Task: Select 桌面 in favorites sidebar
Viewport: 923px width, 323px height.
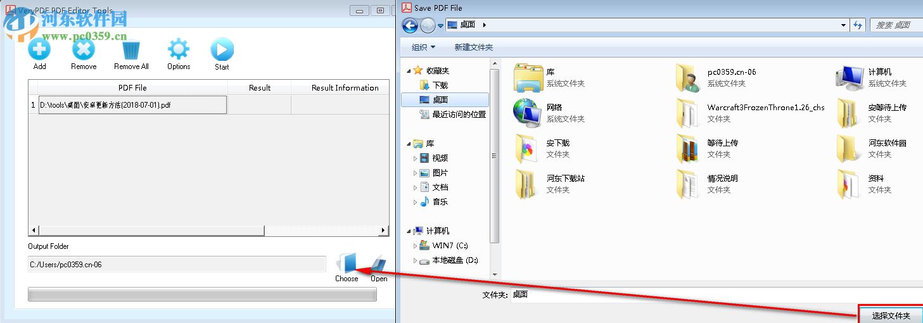Action: coord(445,99)
